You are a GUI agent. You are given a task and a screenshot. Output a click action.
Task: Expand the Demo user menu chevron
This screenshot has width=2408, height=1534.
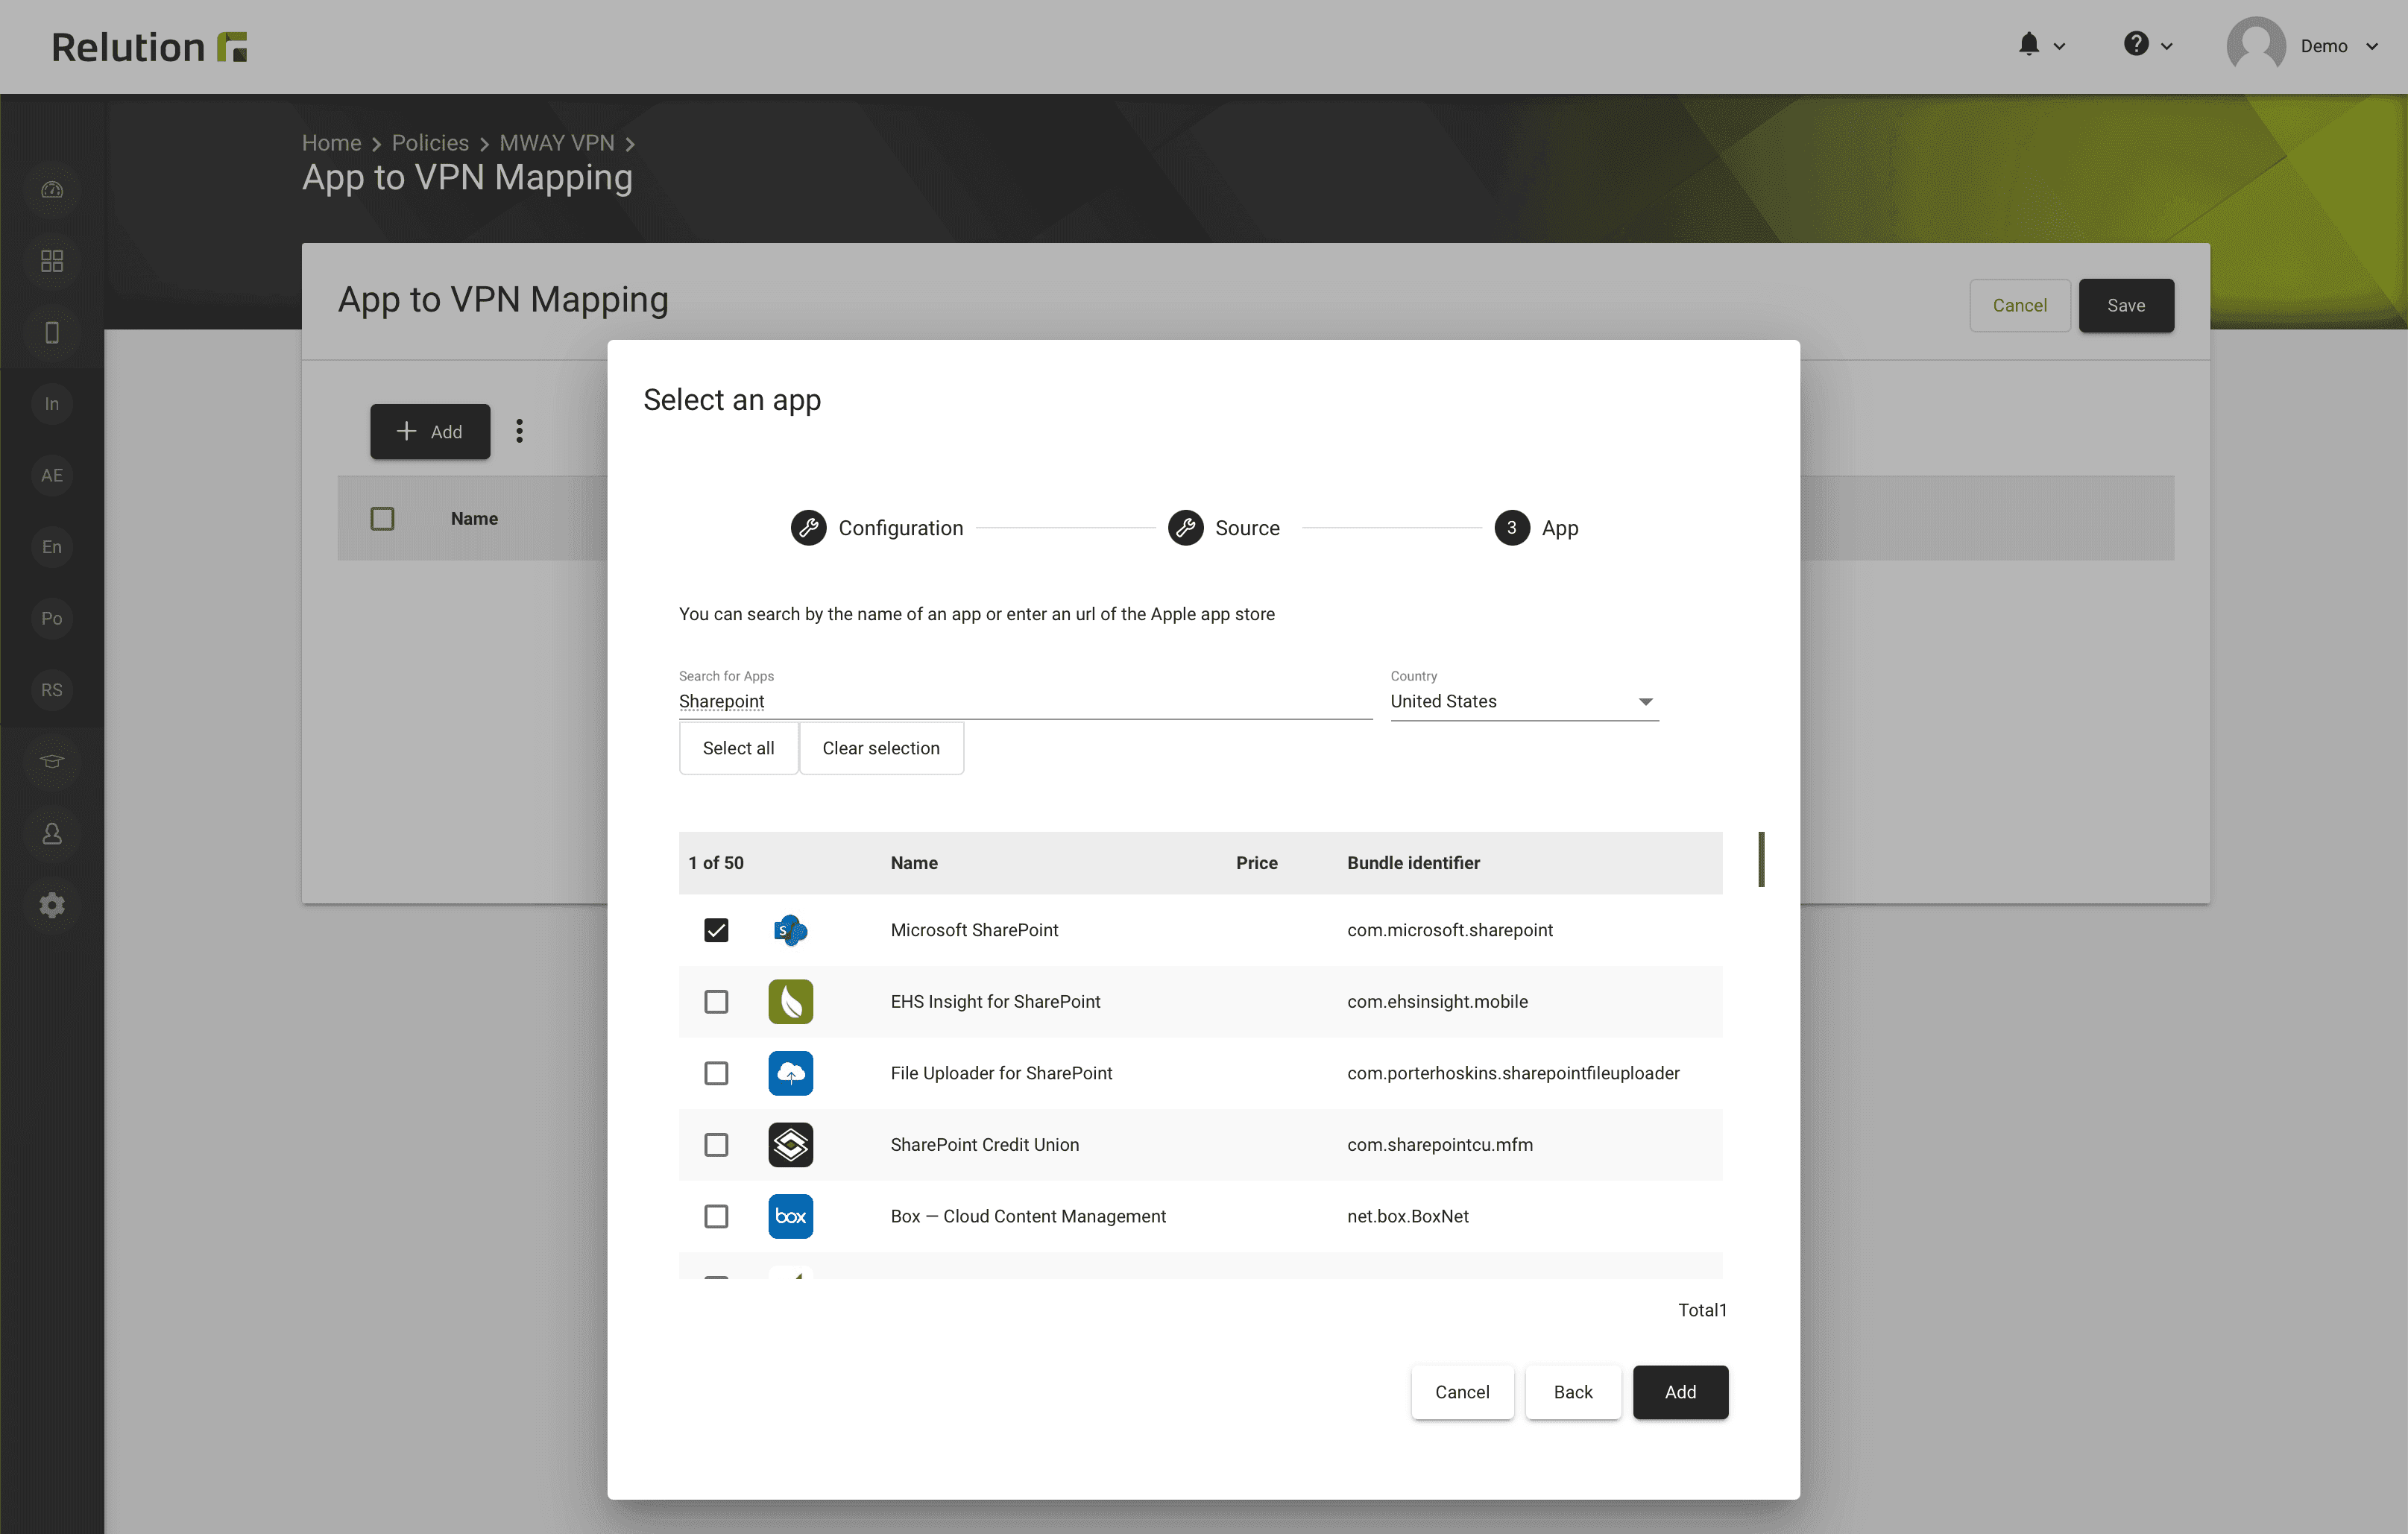(x=2372, y=46)
